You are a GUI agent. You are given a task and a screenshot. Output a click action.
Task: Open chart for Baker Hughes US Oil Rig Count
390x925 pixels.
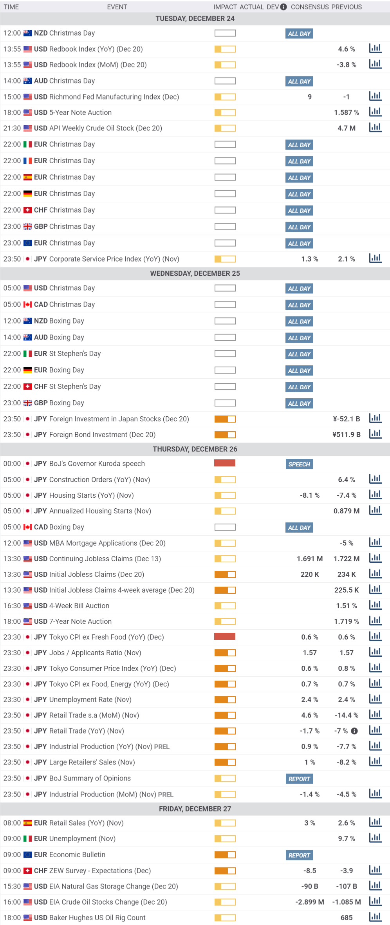pos(375,917)
